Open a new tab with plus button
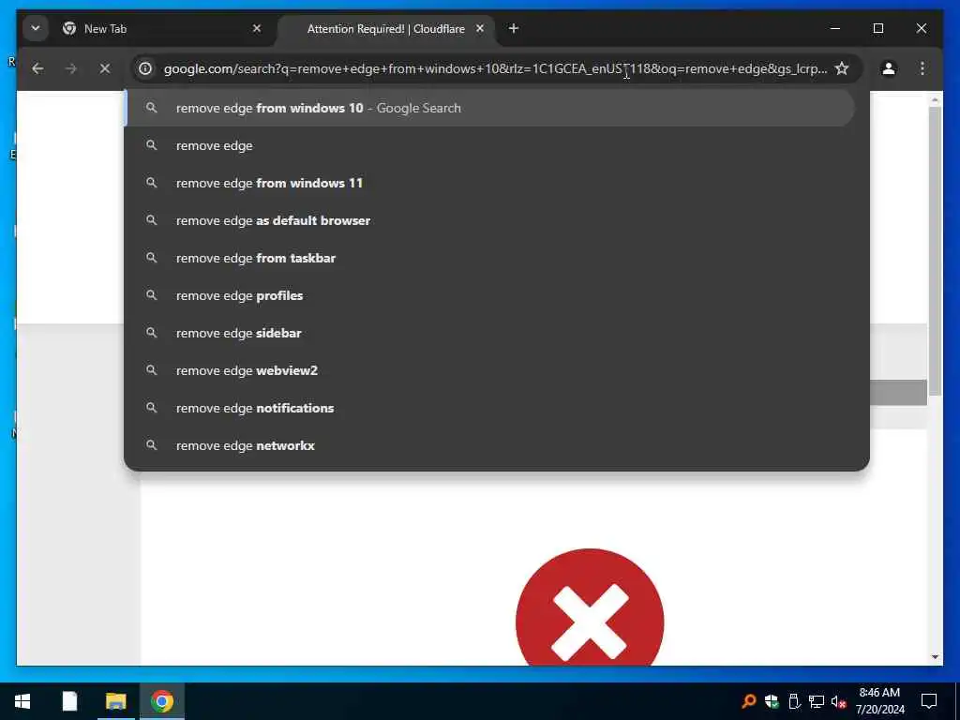This screenshot has height=720, width=960. click(x=514, y=29)
